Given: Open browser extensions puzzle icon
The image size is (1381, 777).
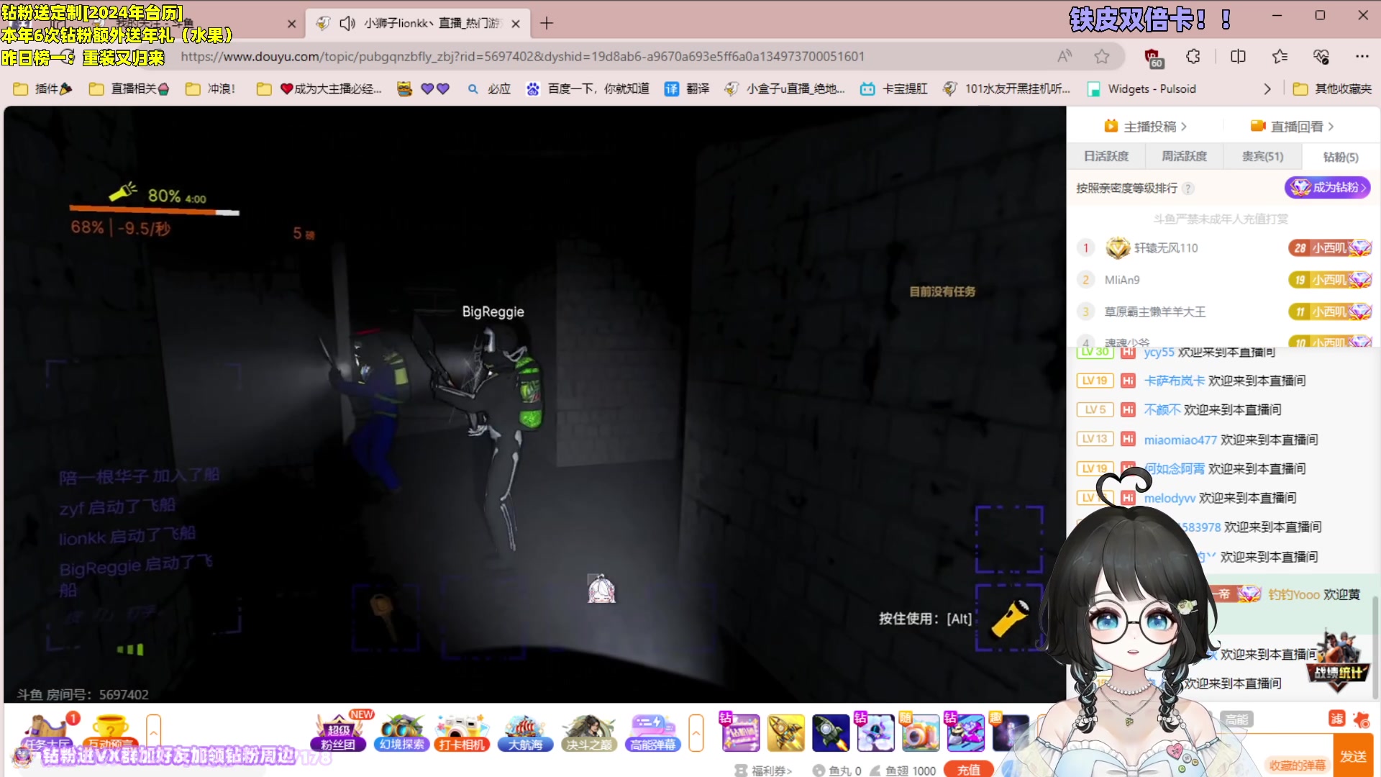Looking at the screenshot, I should click(1193, 56).
